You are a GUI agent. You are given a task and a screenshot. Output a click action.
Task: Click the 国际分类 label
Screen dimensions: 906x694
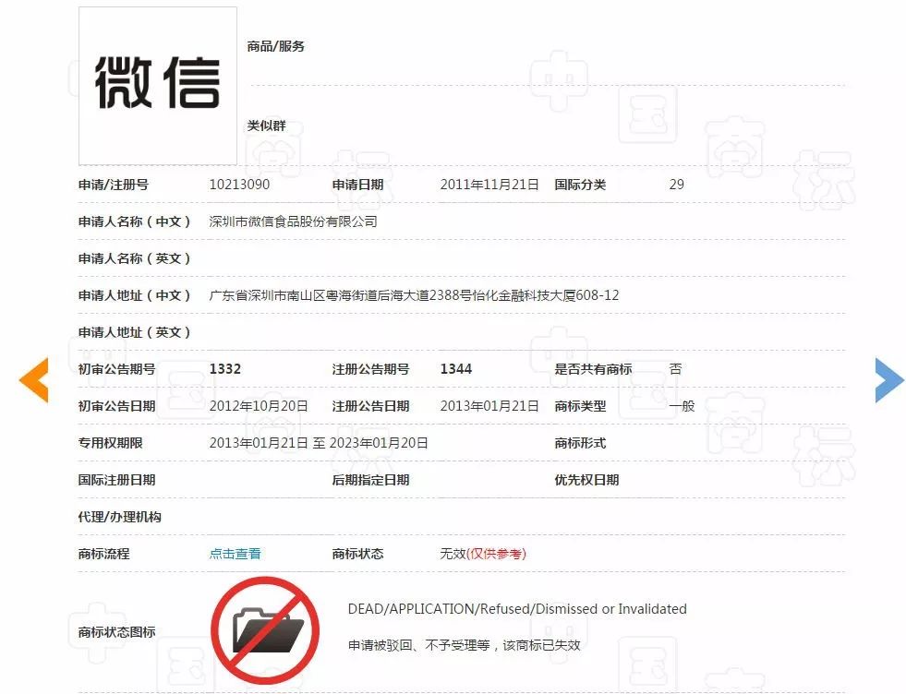pyautogui.click(x=580, y=185)
